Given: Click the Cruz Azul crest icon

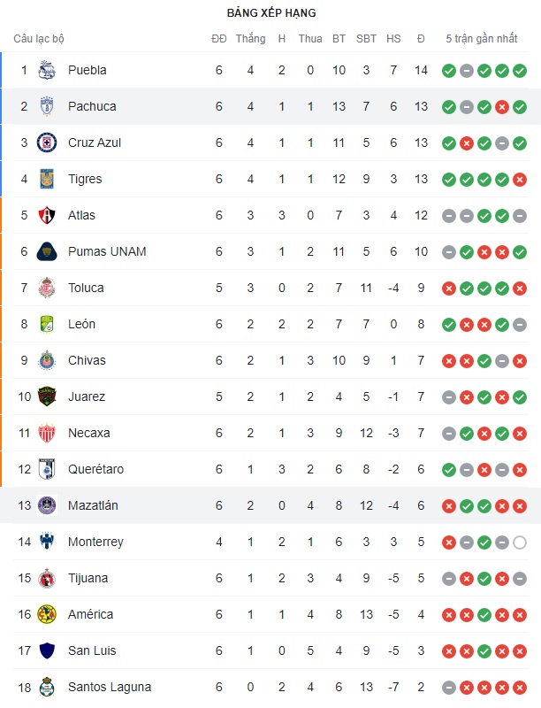Looking at the screenshot, I should pos(47,142).
